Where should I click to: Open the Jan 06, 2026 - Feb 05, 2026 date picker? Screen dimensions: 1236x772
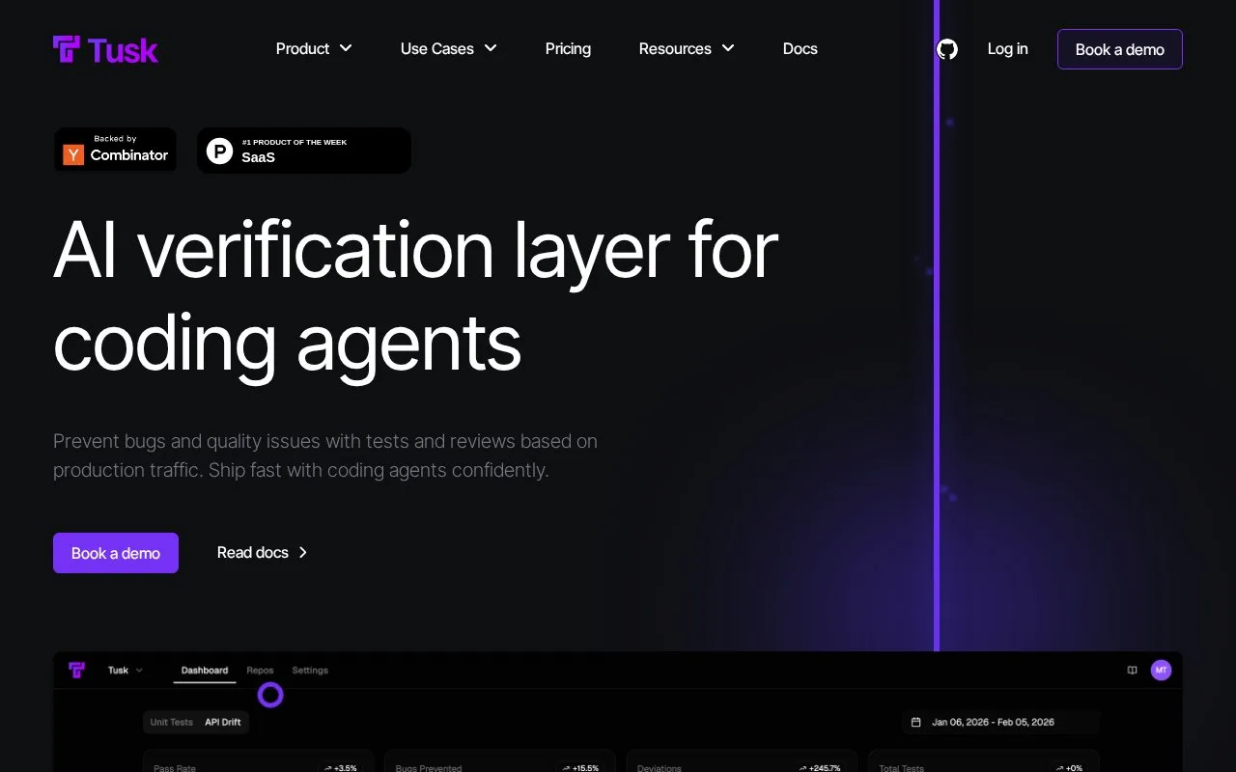(1000, 722)
